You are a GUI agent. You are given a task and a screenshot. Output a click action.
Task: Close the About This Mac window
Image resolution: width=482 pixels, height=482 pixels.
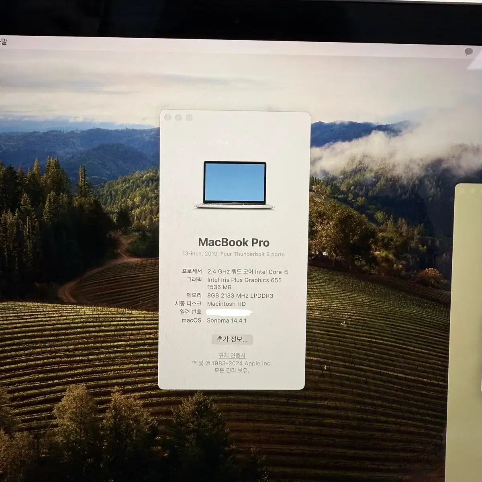point(167,117)
